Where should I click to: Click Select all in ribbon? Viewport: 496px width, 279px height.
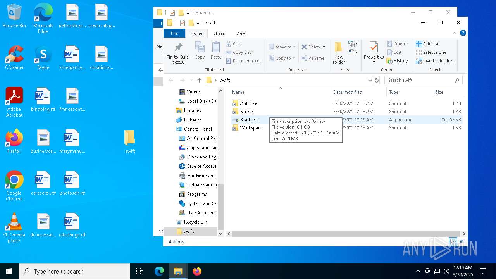tap(428, 44)
